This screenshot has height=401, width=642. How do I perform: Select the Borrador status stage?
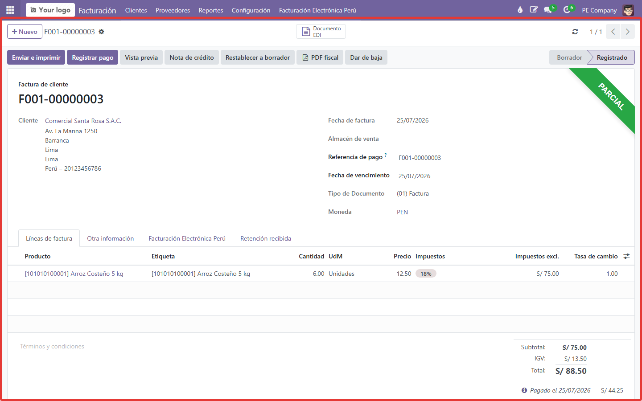569,57
